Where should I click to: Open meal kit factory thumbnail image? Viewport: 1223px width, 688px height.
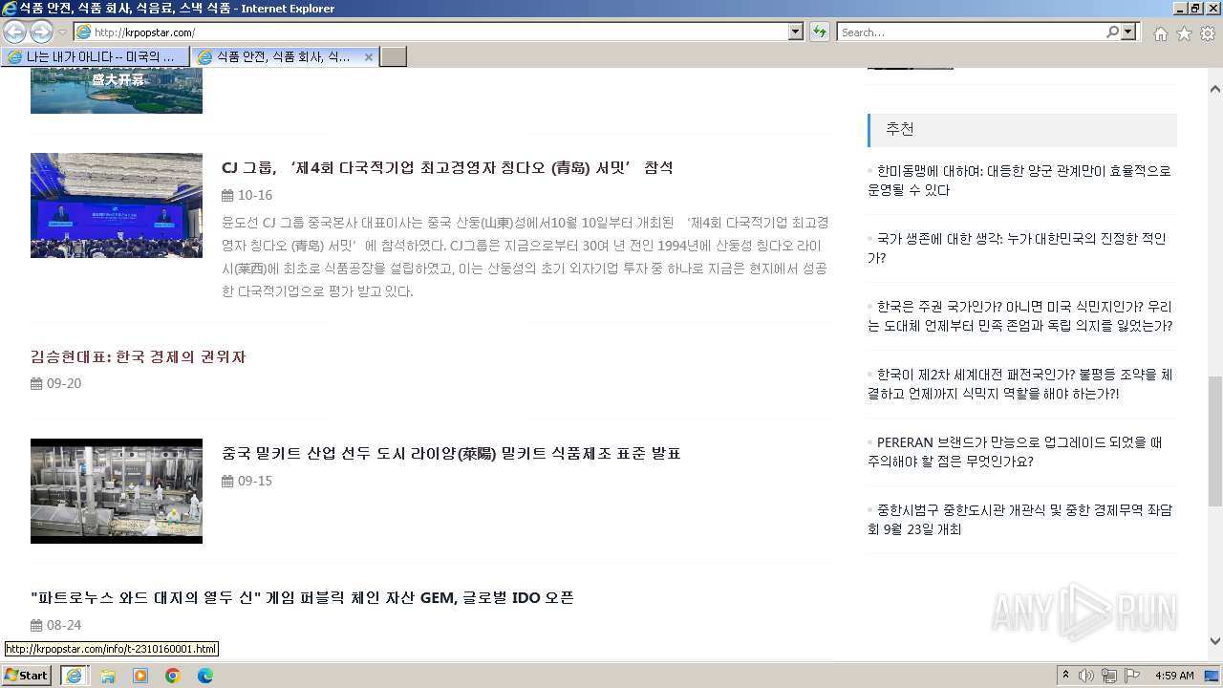(117, 491)
